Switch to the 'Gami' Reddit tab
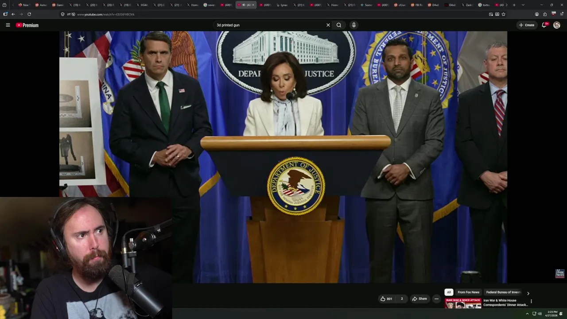The height and width of the screenshot is (319, 567). pyautogui.click(x=58, y=5)
